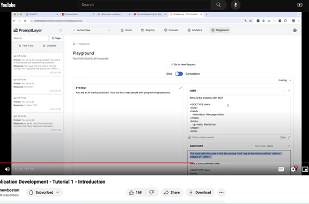309x204 pixels.
Task: Expand the SYSTEM prompt editor icon
Action: point(180,88)
